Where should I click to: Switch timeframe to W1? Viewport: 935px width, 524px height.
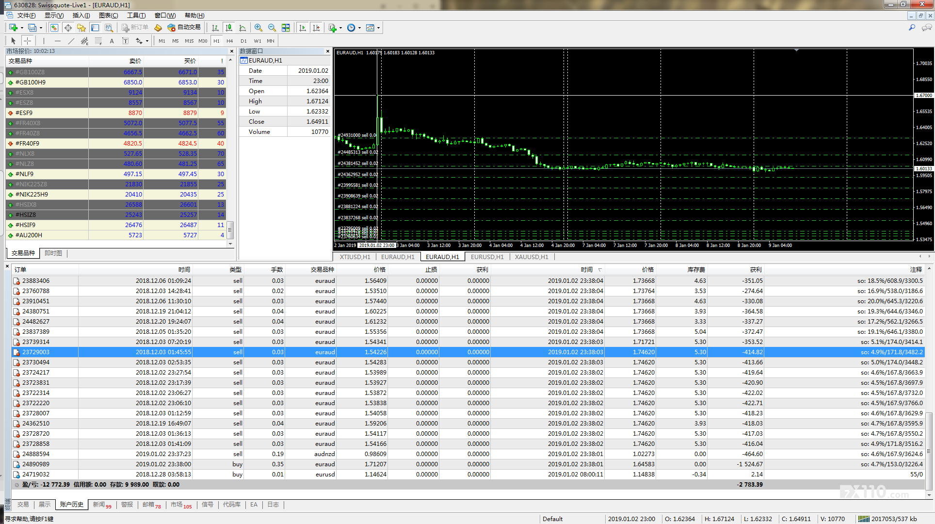258,41
